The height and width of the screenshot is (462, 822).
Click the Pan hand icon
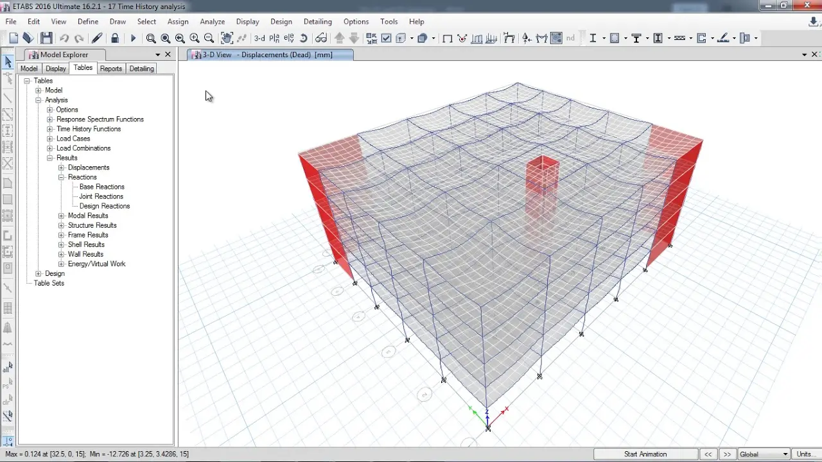point(227,38)
